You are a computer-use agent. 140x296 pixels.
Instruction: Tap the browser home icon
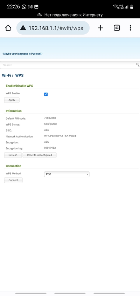[8, 28]
